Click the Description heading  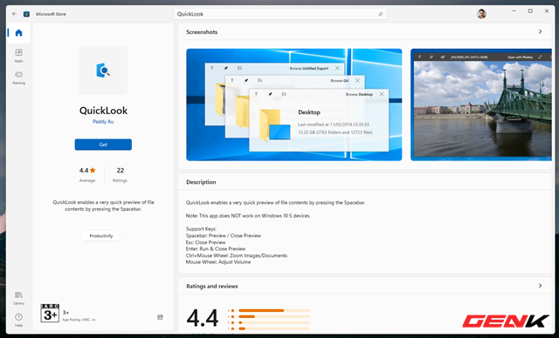pos(201,182)
